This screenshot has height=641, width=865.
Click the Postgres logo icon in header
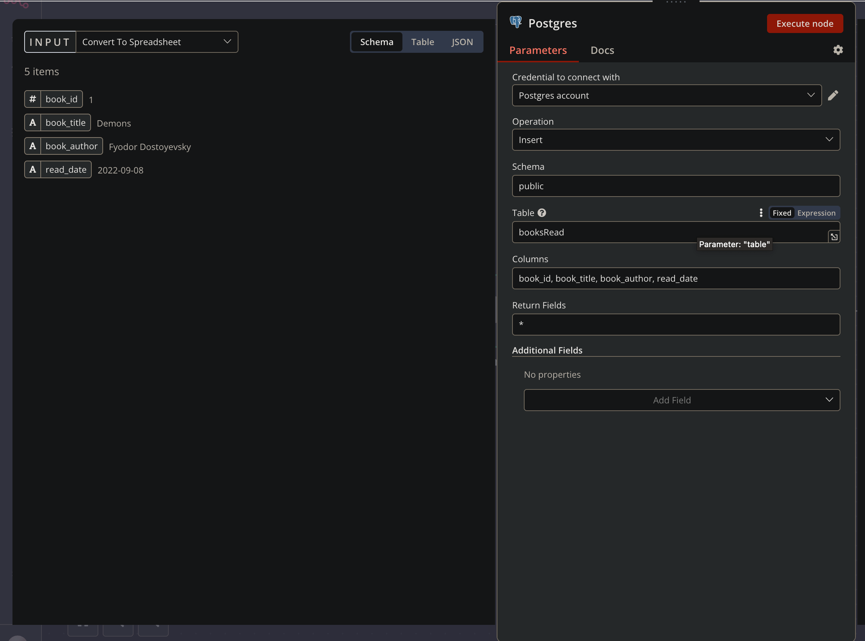click(x=515, y=22)
